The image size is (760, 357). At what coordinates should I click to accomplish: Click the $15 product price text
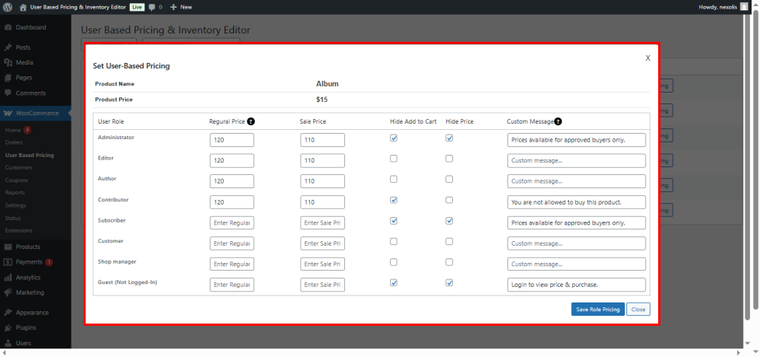(322, 100)
